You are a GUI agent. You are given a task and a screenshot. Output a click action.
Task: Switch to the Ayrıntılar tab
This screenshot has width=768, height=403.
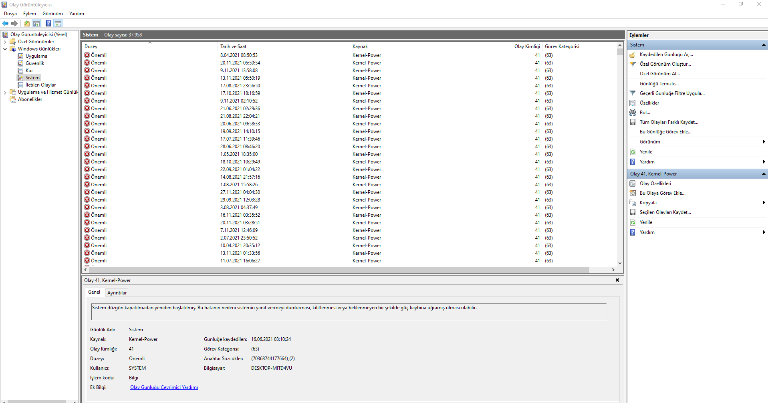point(117,293)
